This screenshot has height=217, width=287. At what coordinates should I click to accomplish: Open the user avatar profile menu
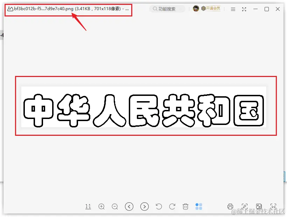[196, 8]
